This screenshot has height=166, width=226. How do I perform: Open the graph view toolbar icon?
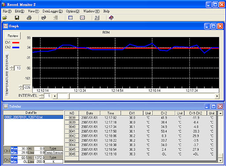[x=82, y=18]
